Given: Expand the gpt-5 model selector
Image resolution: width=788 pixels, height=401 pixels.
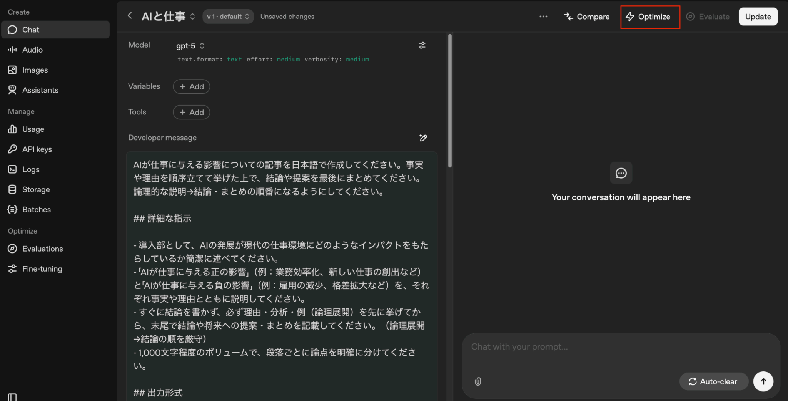Looking at the screenshot, I should (x=190, y=46).
